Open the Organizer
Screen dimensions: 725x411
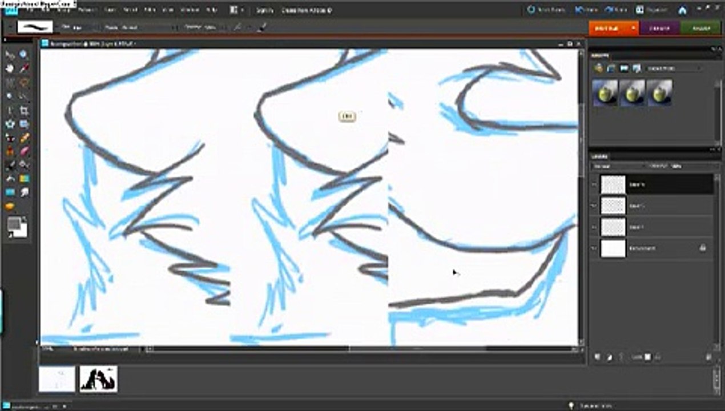click(652, 10)
